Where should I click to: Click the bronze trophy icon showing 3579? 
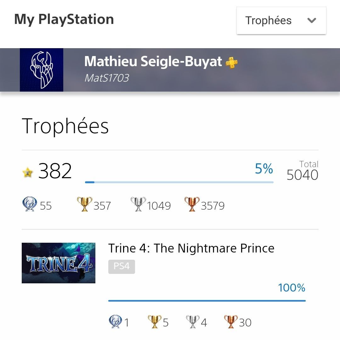(192, 204)
